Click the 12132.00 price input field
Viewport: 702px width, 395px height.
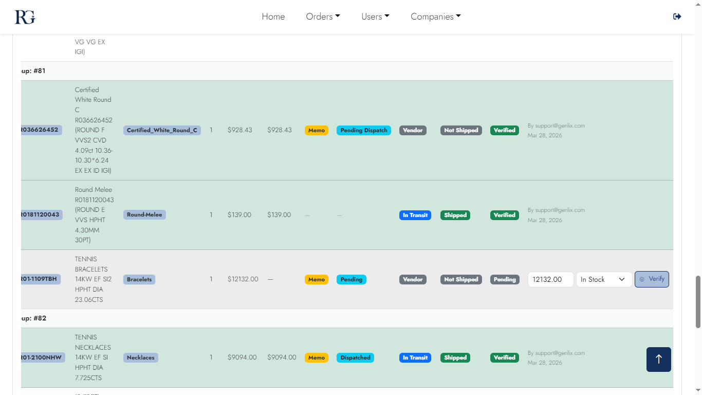point(550,279)
